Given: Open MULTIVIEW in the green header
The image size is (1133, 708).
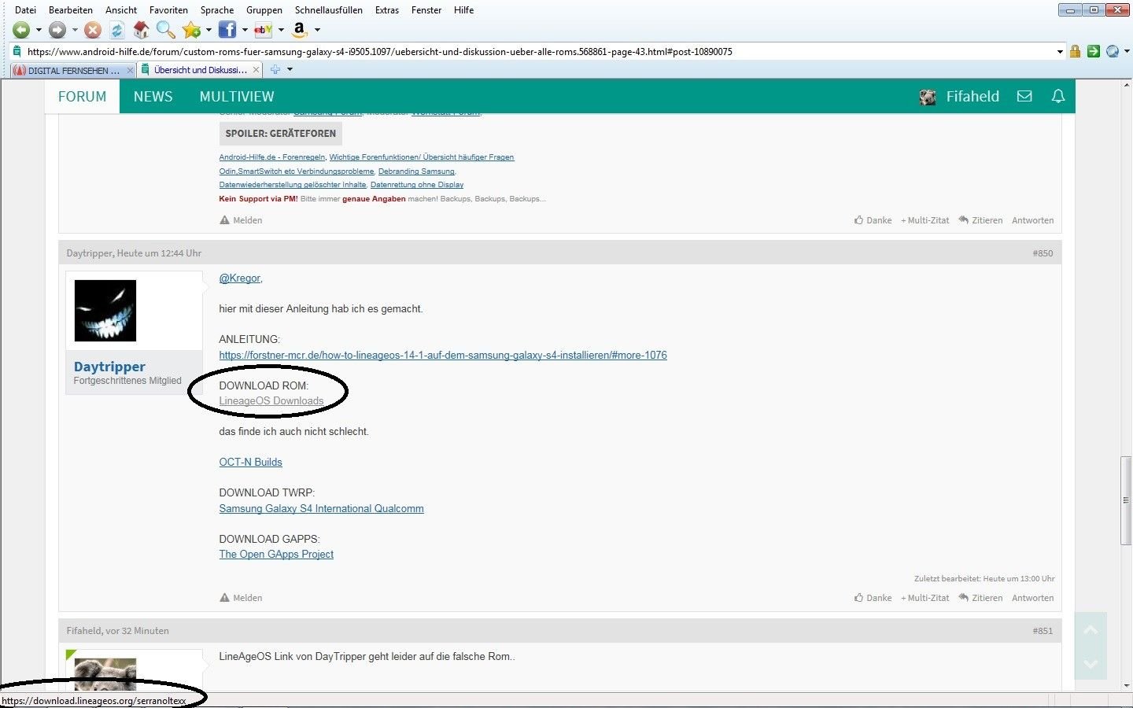Looking at the screenshot, I should [237, 96].
